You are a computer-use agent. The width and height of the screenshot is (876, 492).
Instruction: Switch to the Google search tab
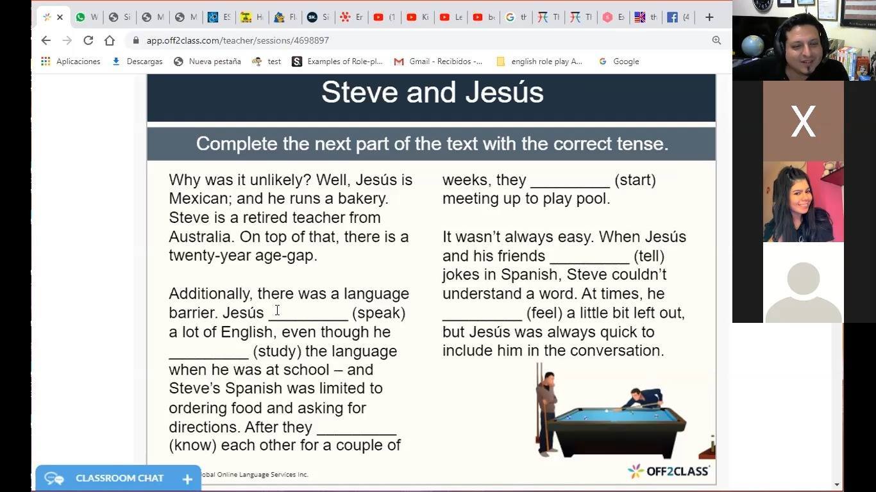click(x=517, y=17)
